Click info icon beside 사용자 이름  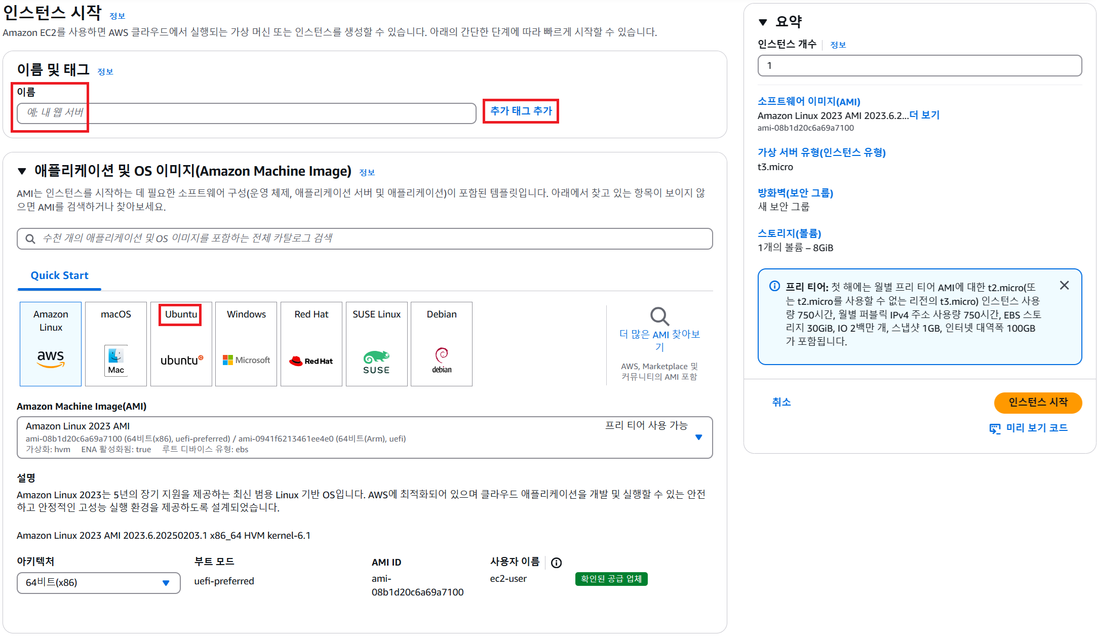click(x=556, y=563)
